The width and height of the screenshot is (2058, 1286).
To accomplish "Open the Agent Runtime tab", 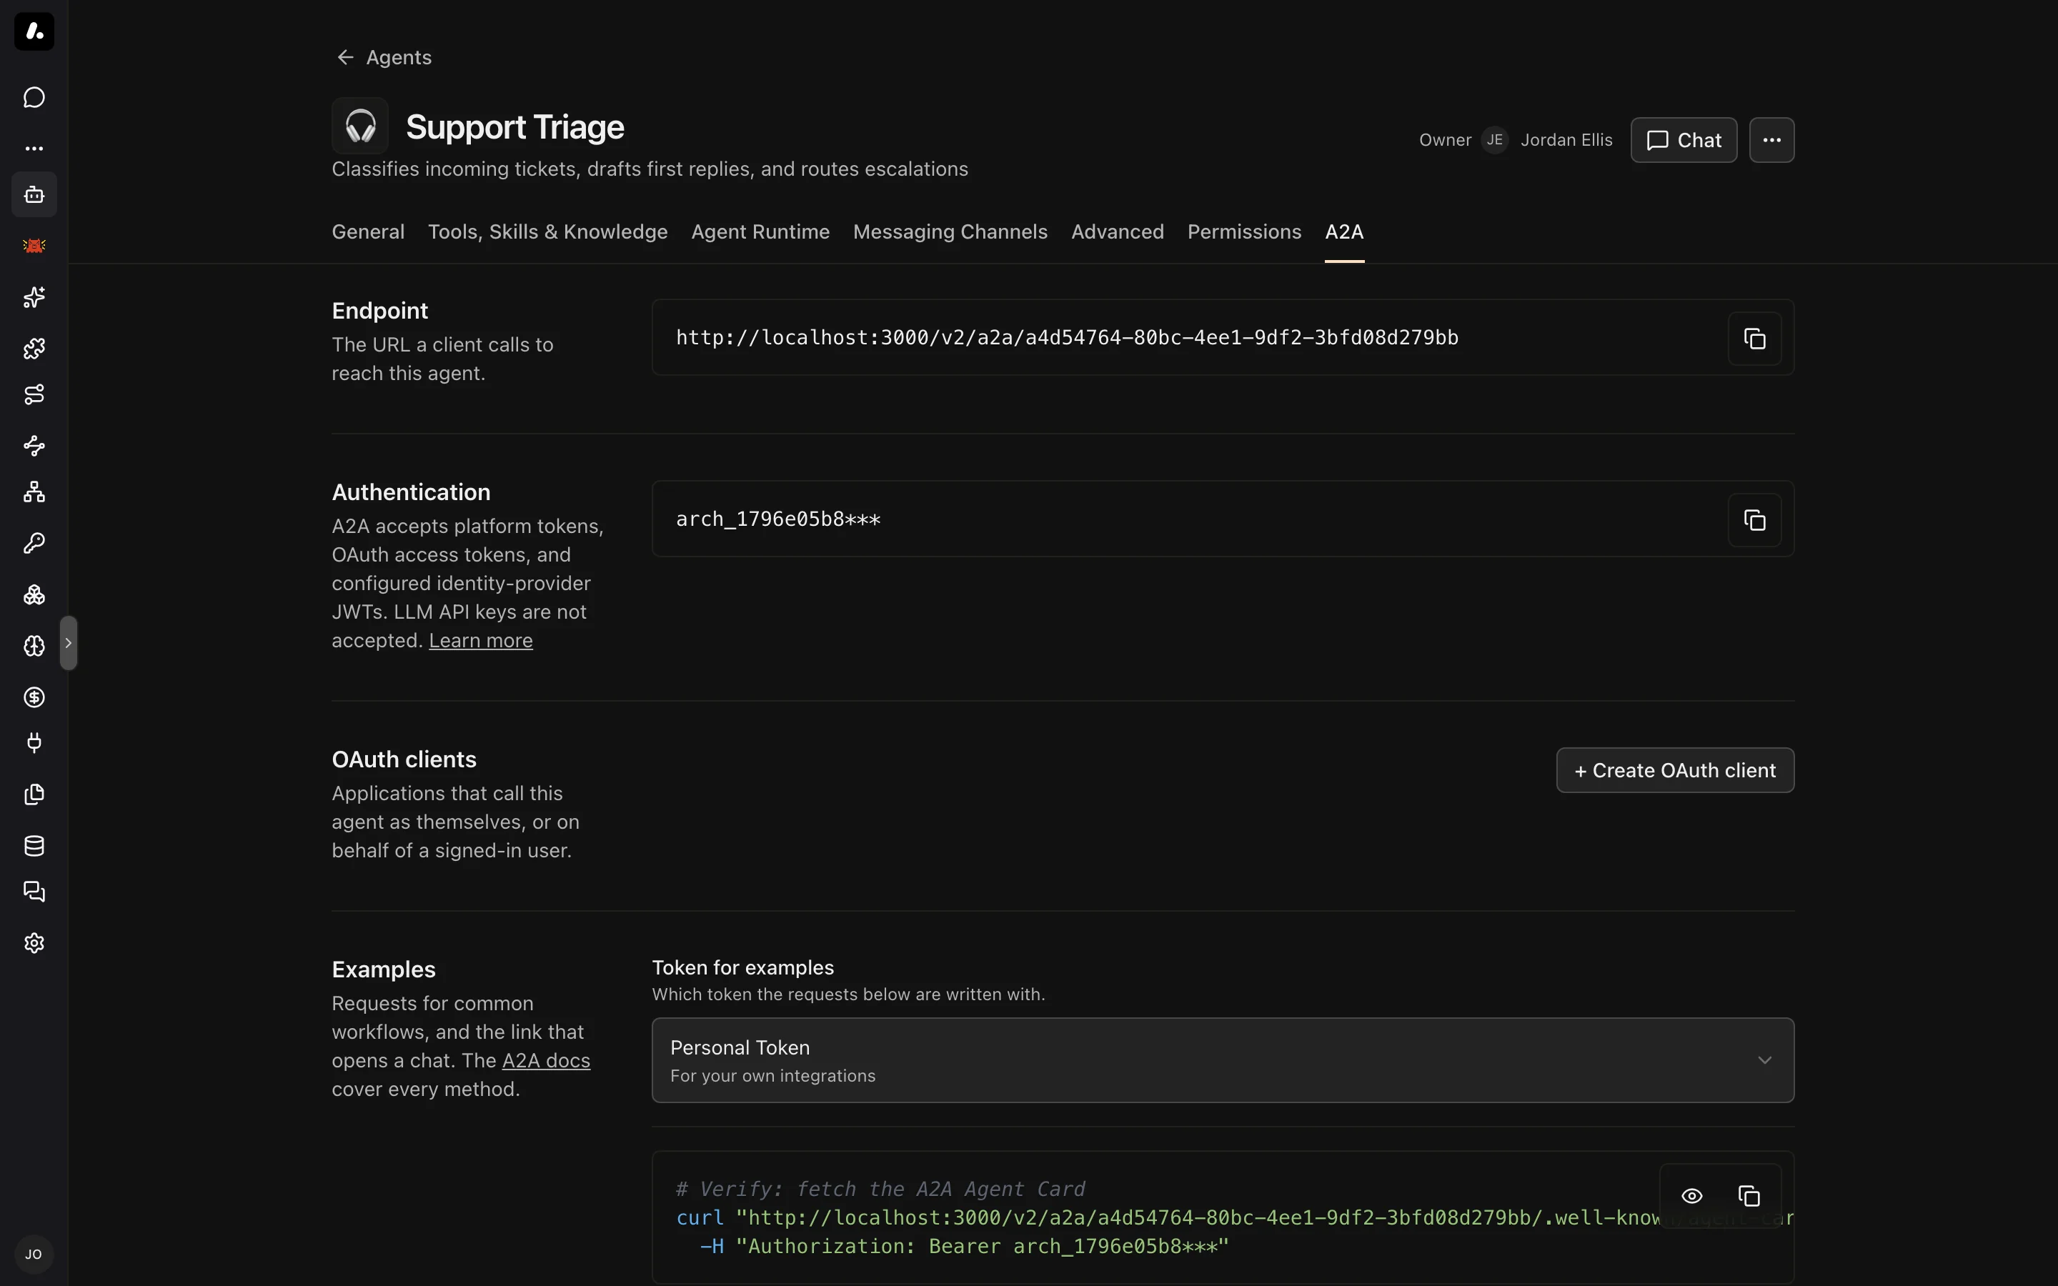I will pyautogui.click(x=760, y=232).
